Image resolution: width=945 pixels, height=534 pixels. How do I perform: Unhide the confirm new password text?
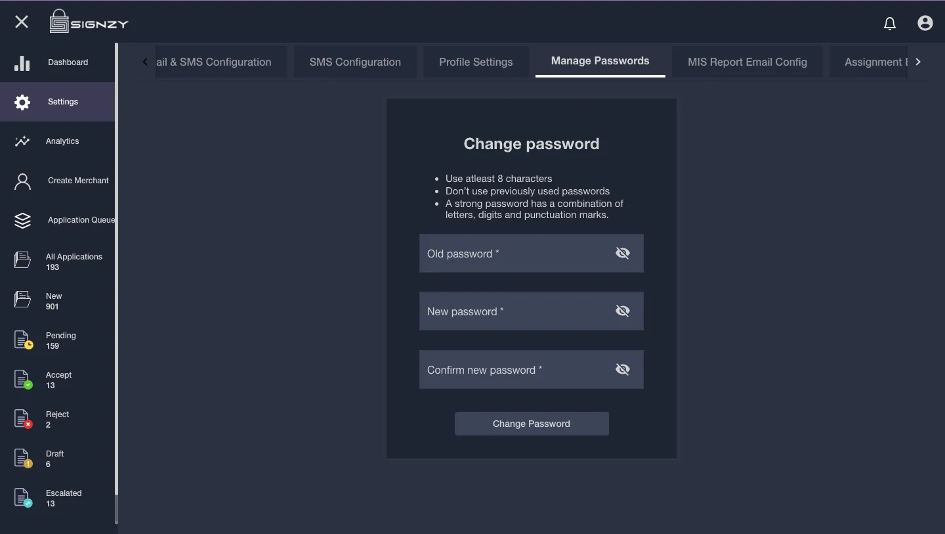coord(623,369)
